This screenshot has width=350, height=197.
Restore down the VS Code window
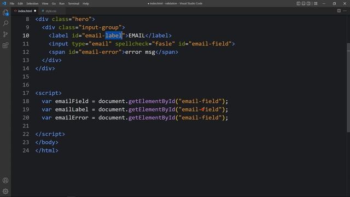[x=334, y=4]
